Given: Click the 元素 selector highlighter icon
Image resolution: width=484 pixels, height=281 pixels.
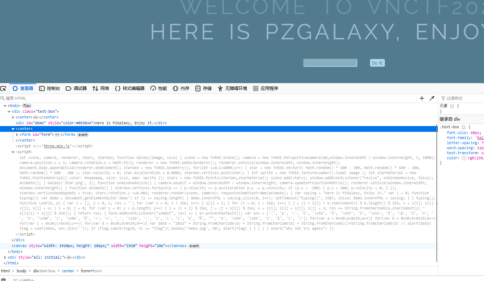Looking at the screenshot, I should pos(452,106).
